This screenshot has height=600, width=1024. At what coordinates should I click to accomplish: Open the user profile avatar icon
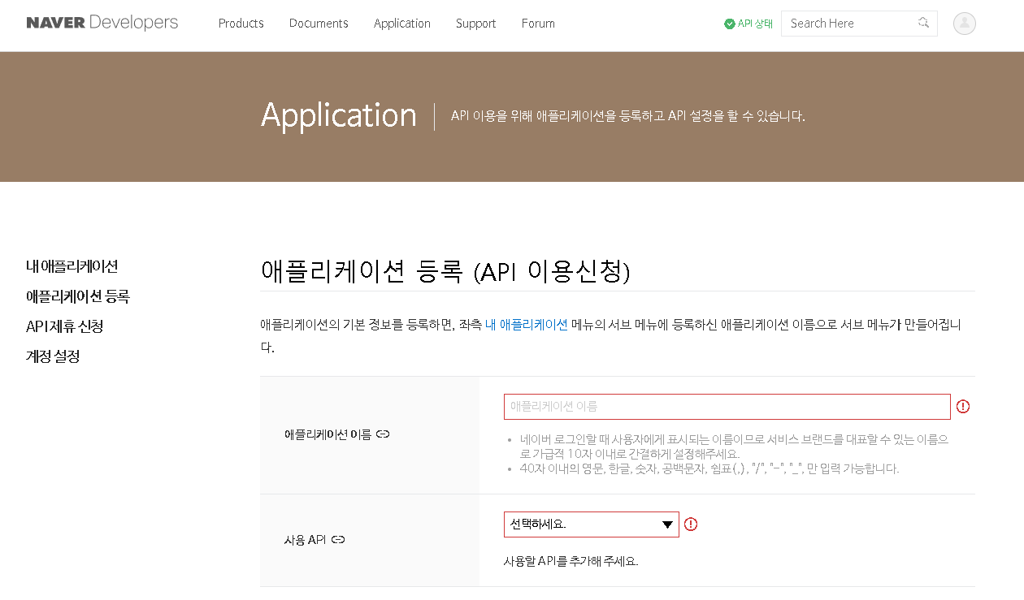(x=964, y=24)
